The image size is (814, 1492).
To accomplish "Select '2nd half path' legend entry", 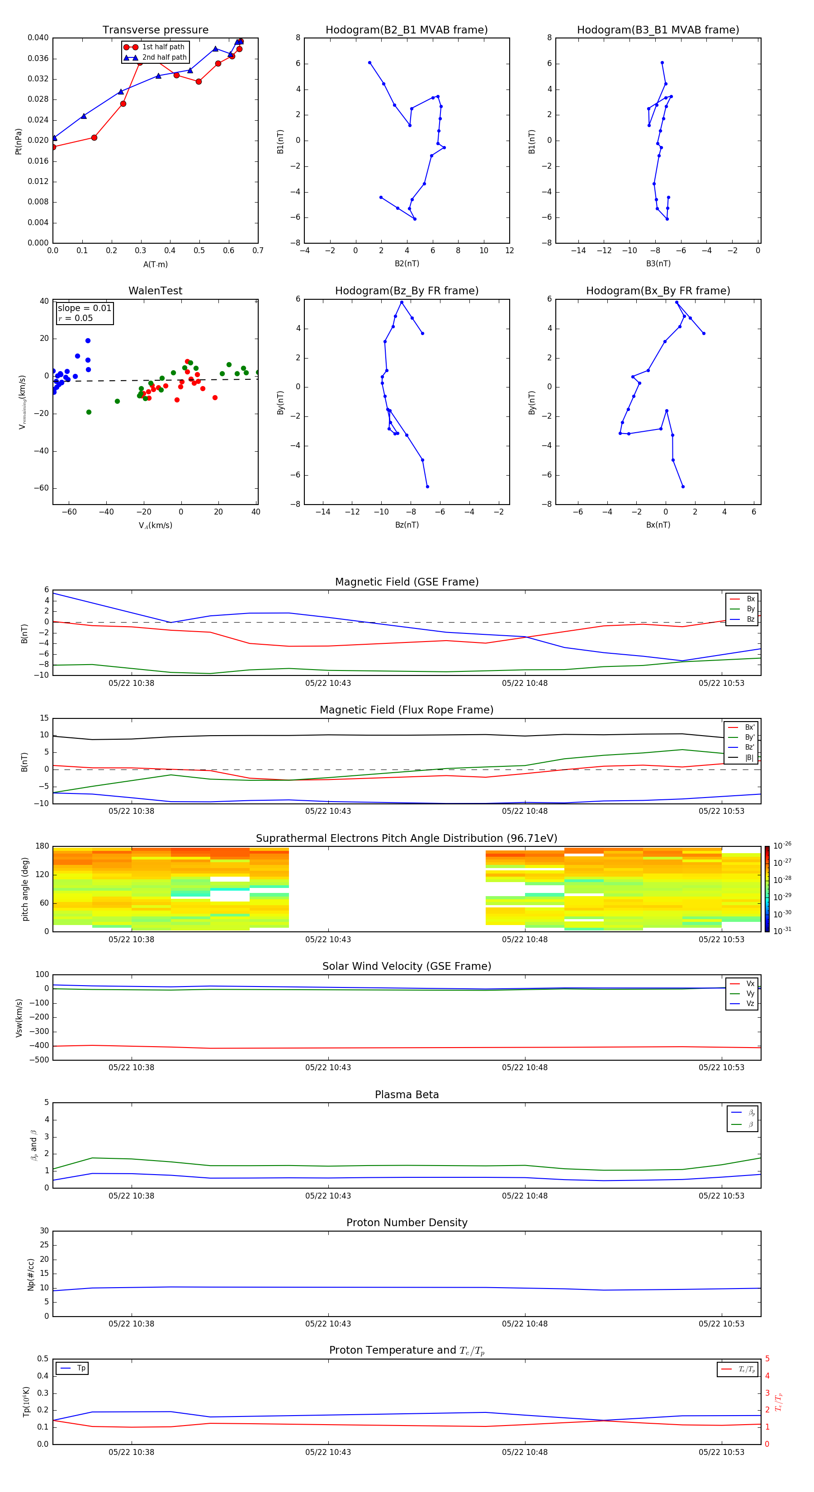I will pos(155,57).
